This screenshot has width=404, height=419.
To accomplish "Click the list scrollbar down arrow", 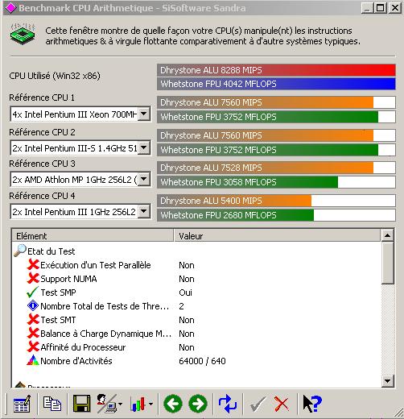I will (x=387, y=380).
